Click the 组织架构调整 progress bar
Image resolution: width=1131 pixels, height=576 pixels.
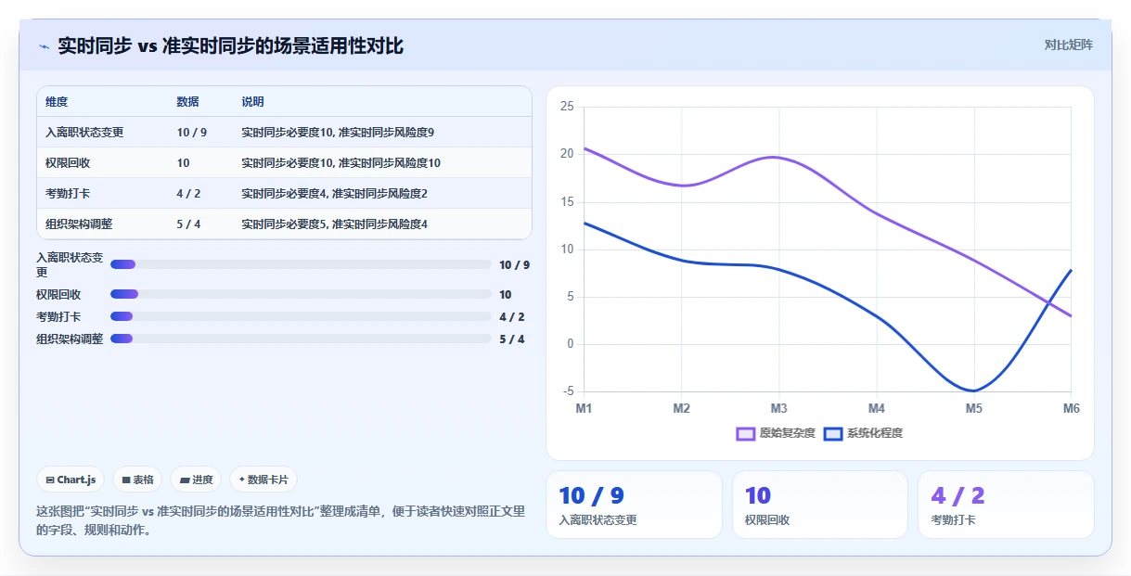(301, 339)
